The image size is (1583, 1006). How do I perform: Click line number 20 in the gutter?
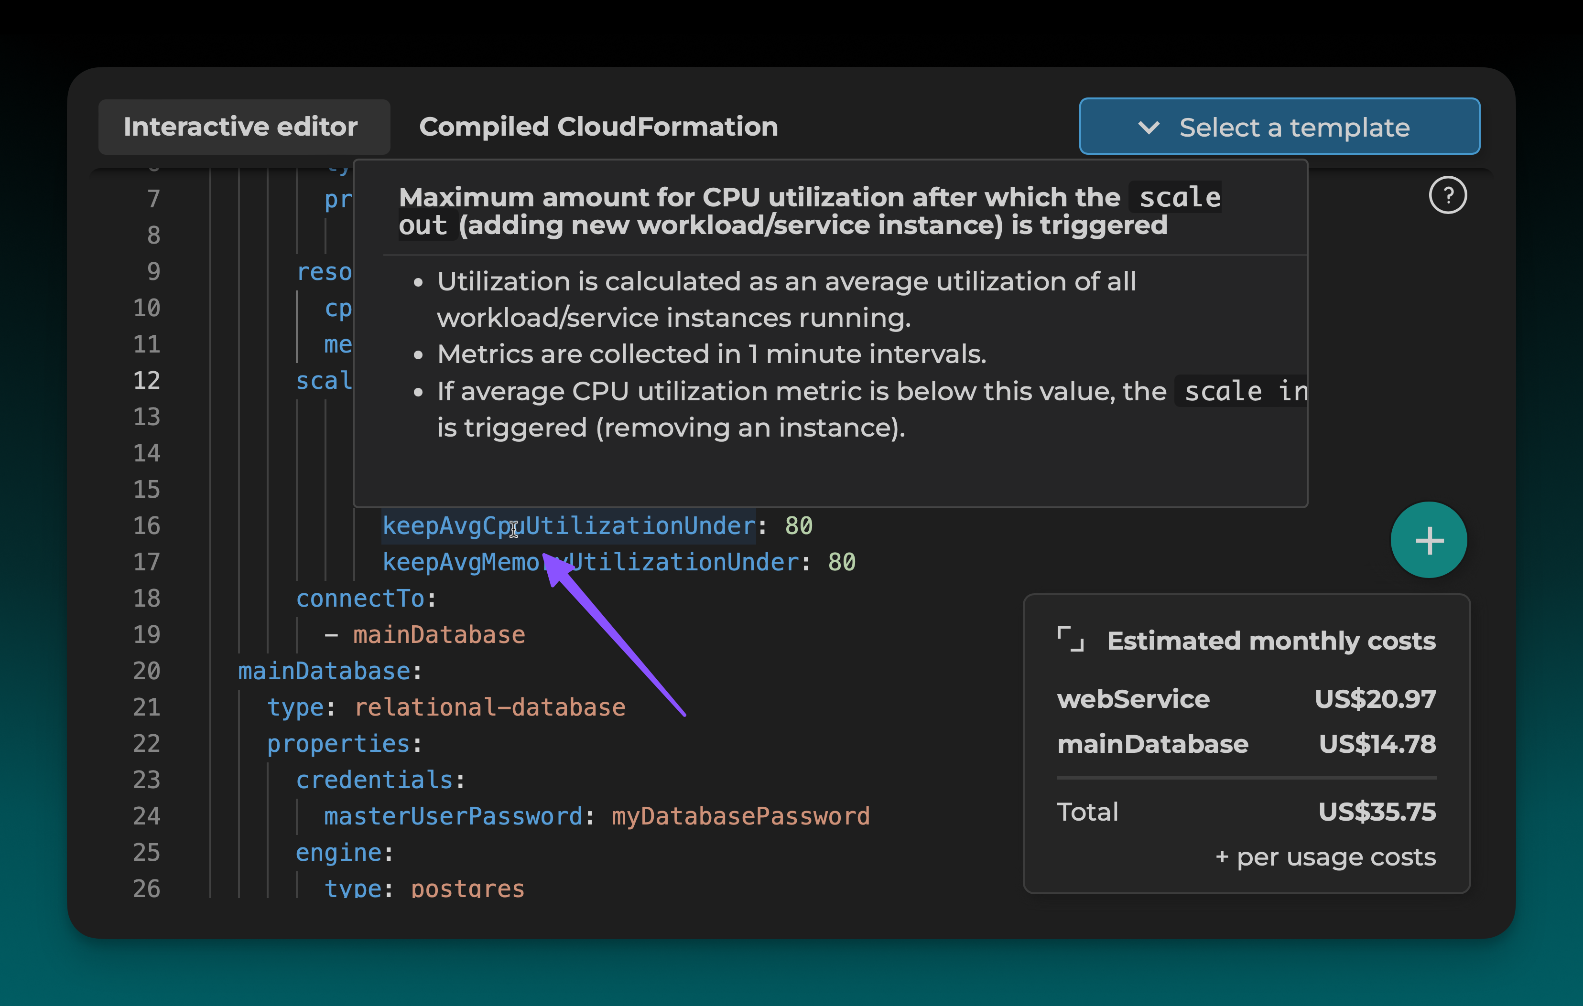[x=147, y=671]
